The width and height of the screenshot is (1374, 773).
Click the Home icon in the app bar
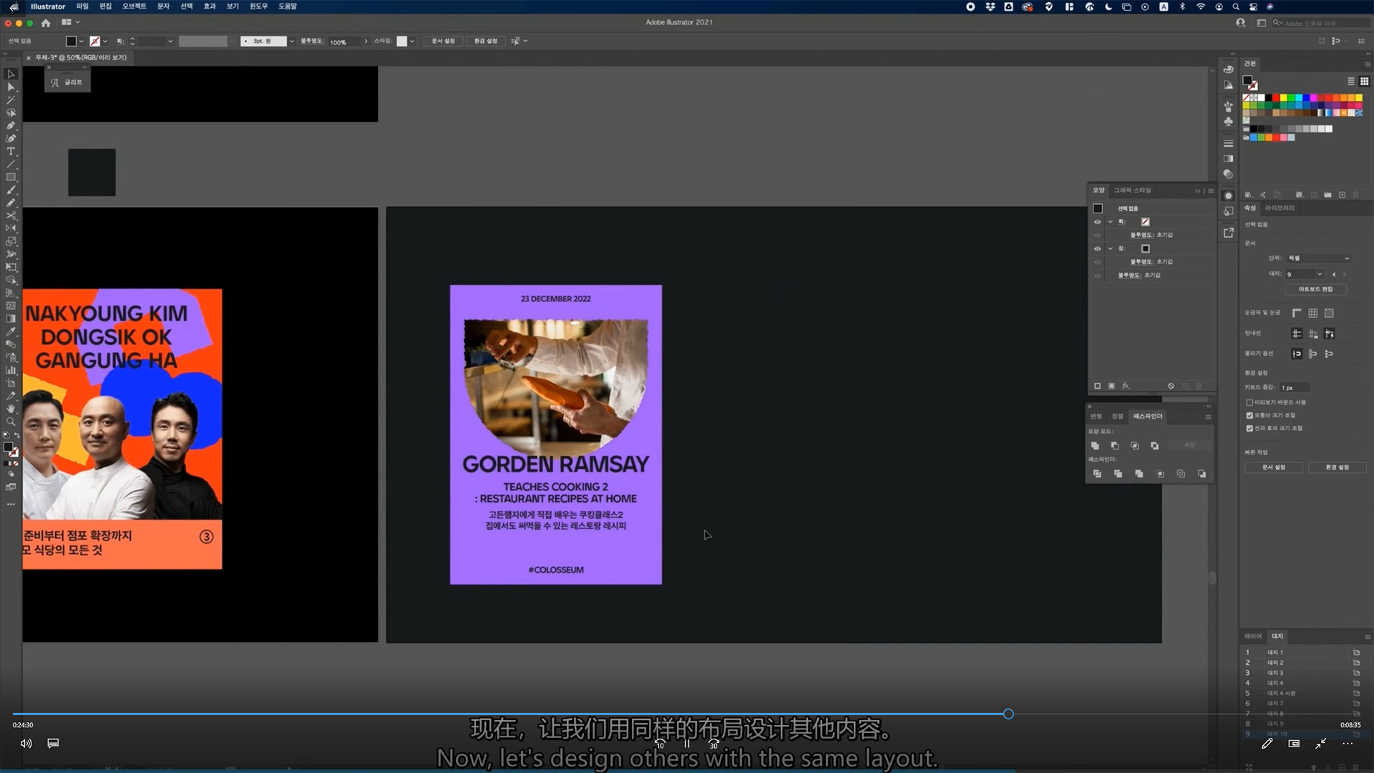point(46,23)
